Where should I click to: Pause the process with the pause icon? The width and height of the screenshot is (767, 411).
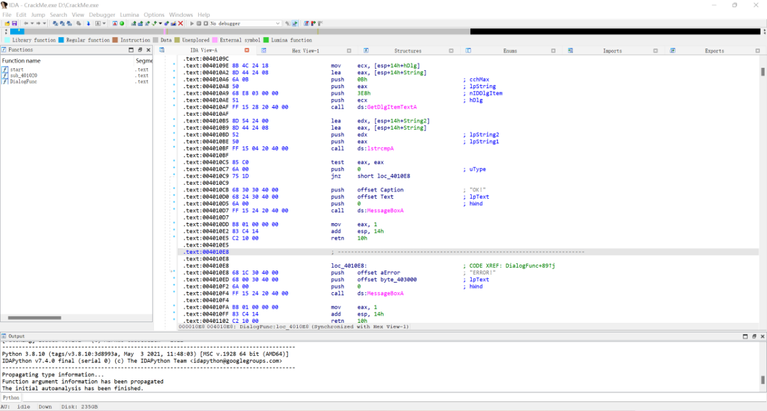(198, 23)
